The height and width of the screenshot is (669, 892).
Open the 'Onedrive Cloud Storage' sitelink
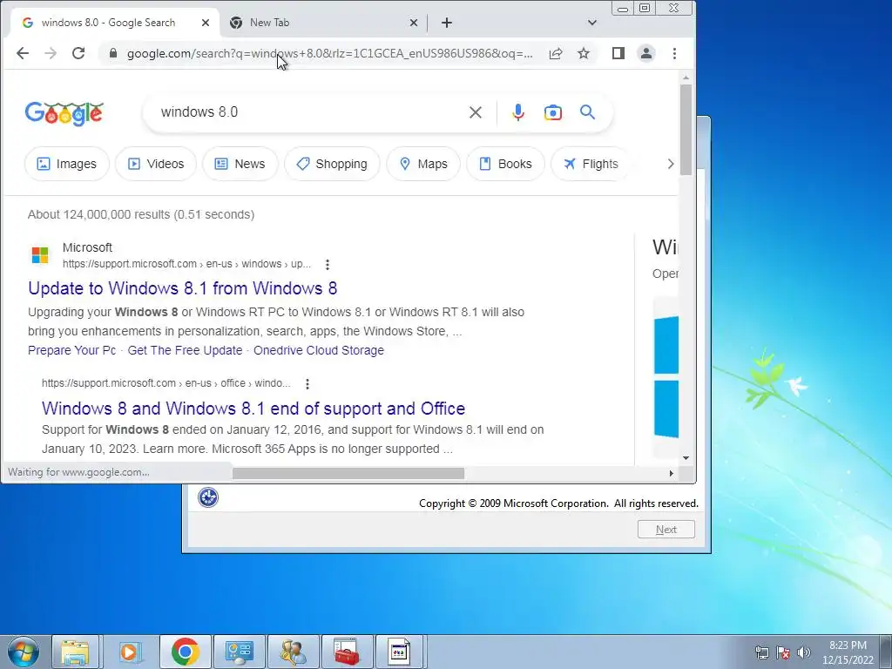point(319,350)
